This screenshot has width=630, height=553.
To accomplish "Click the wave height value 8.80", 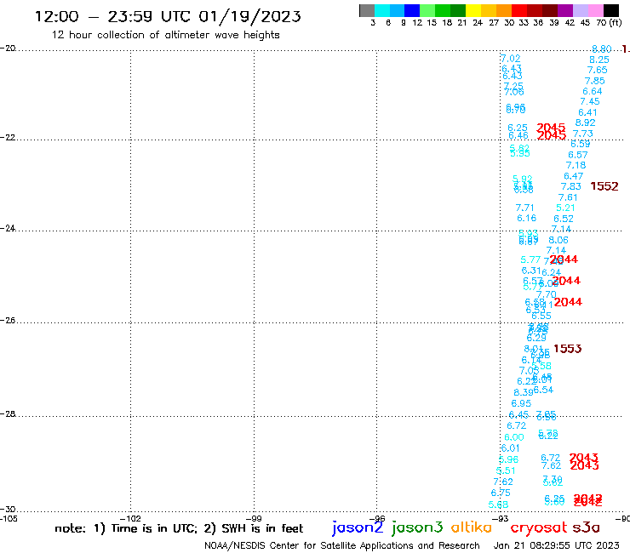I will (601, 49).
